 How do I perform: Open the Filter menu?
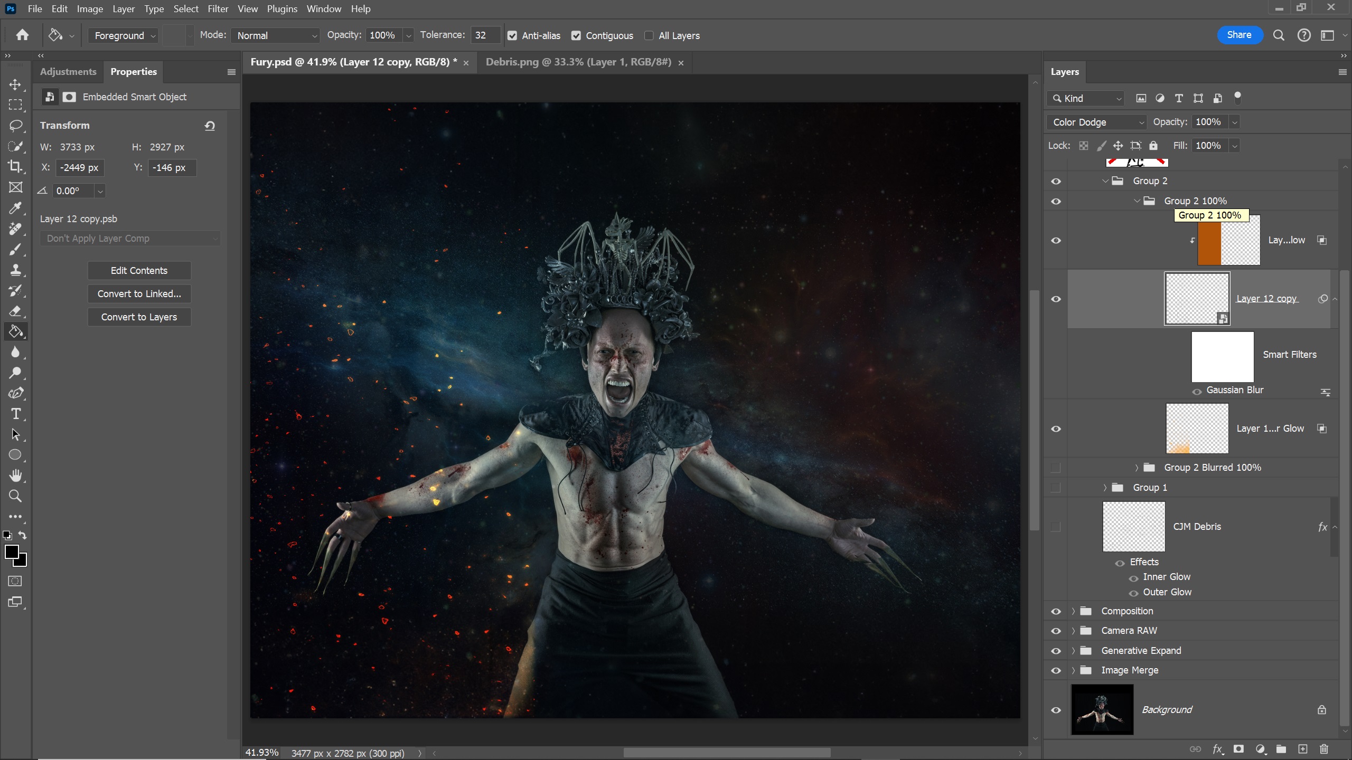click(218, 9)
